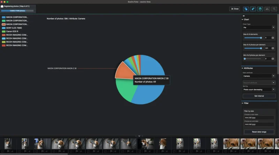Collapse filmstrip using the down chevron
The height and width of the screenshot is (155, 279).
pos(139,136)
